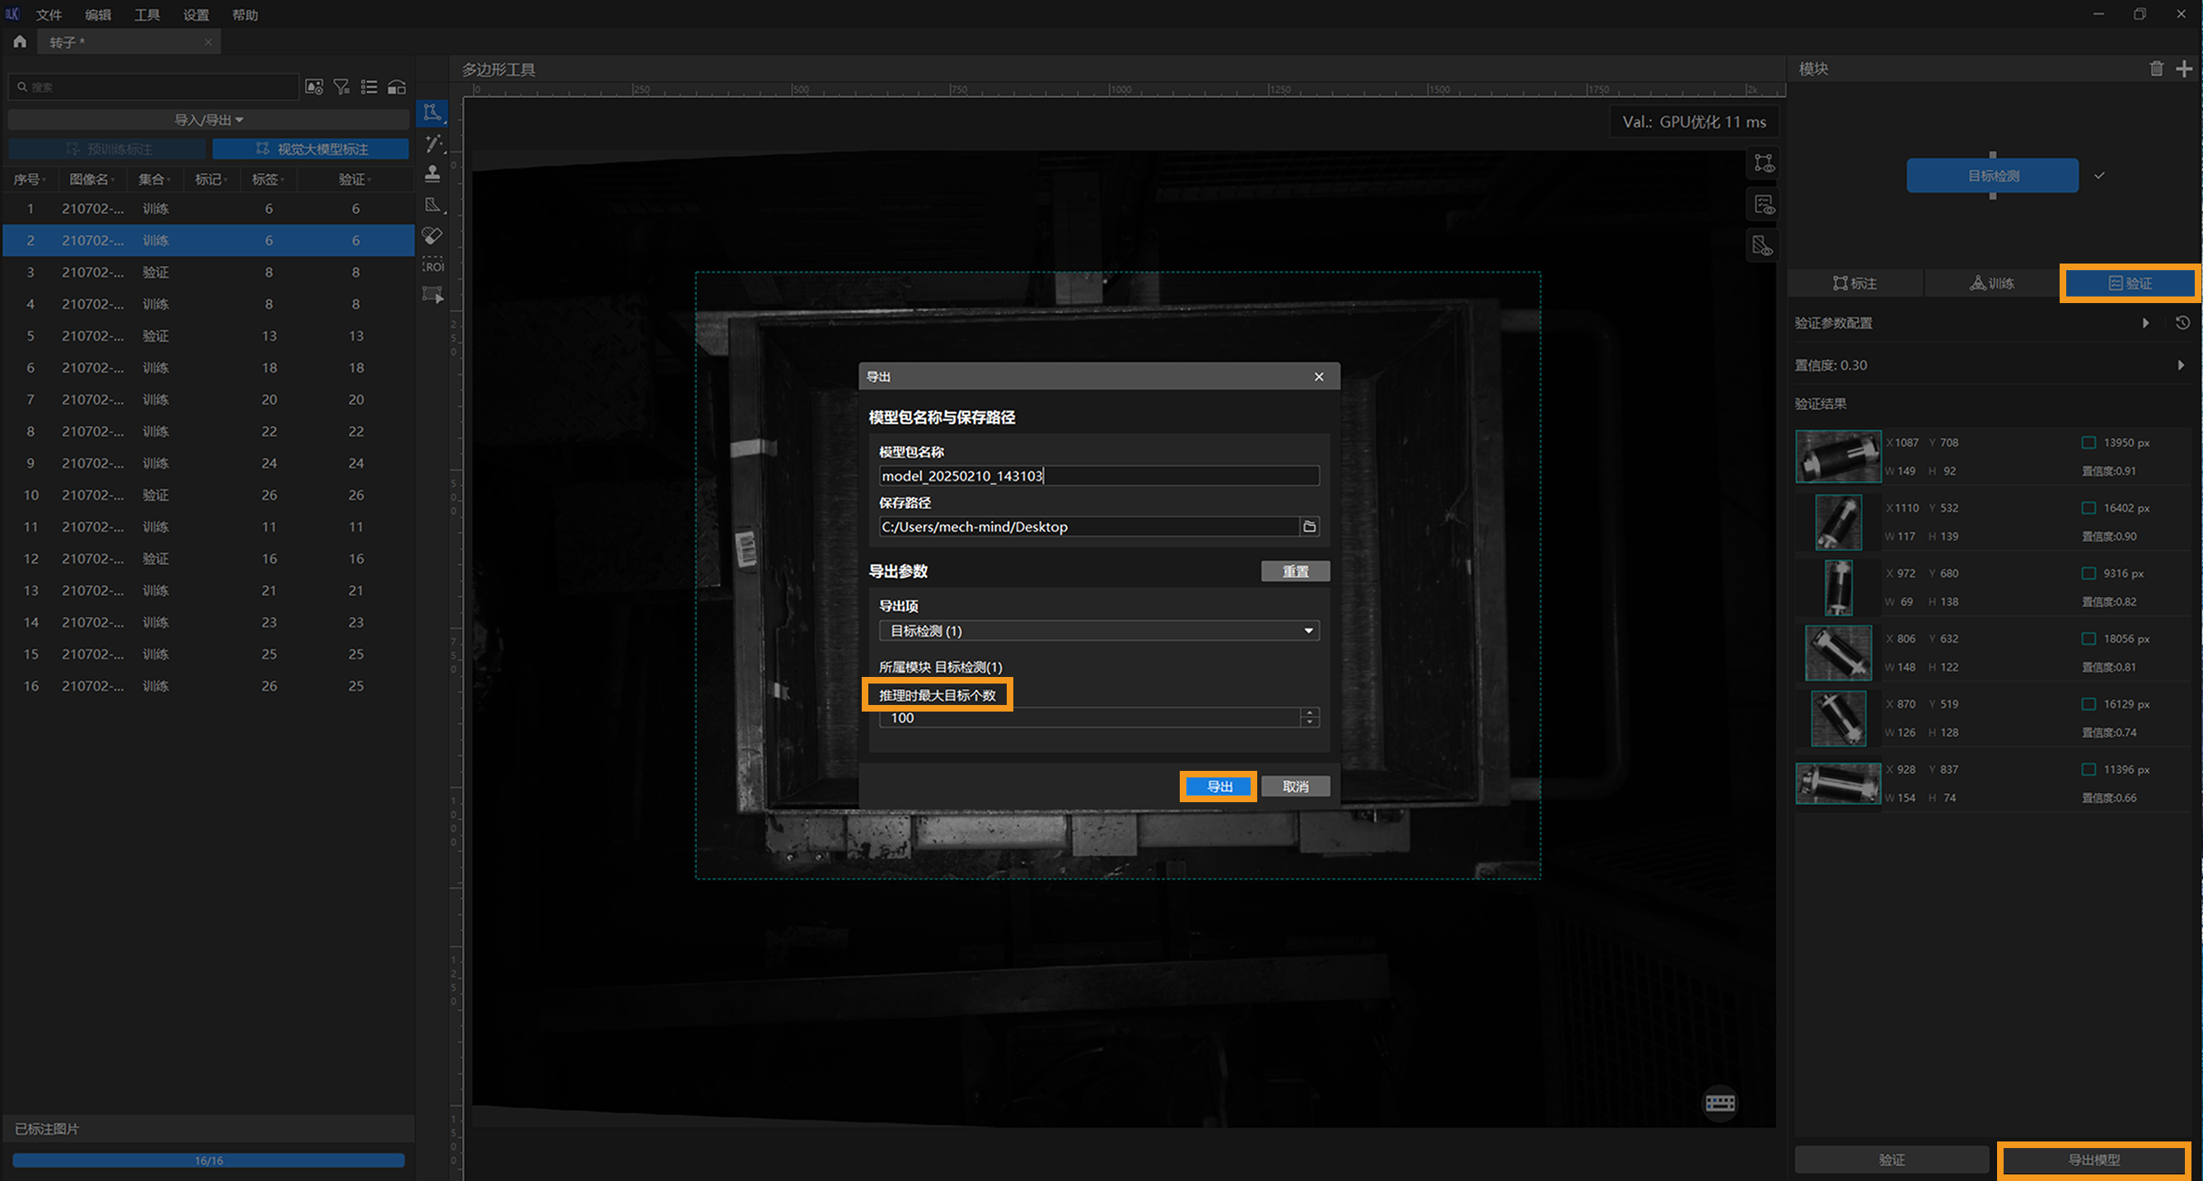Viewport: 2203px width, 1181px height.
Task: Open the 帮助 menu
Action: (245, 16)
